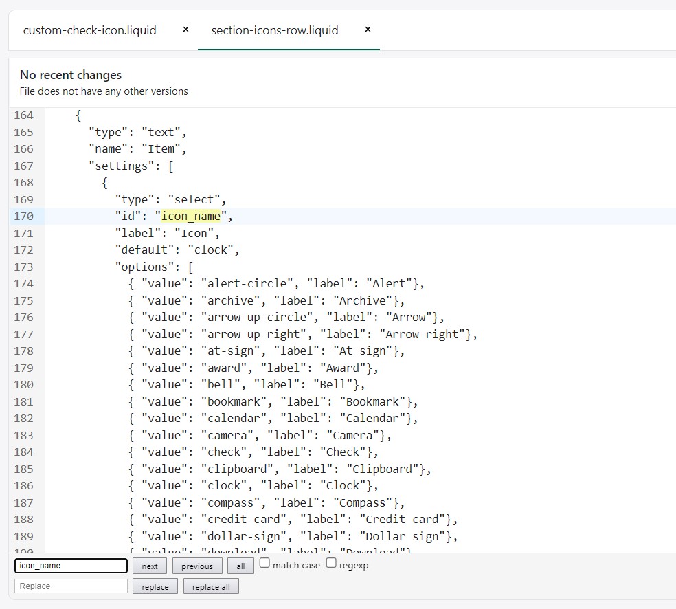This screenshot has height=609, width=676.
Task: Focus the Replace input field
Action: [71, 586]
